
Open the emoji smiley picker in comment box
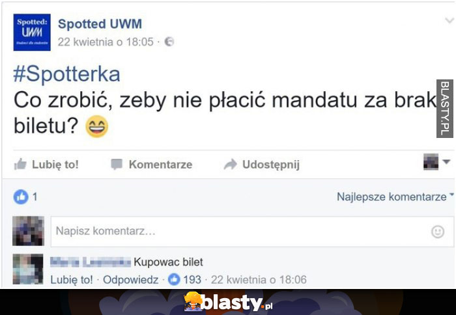point(438,232)
